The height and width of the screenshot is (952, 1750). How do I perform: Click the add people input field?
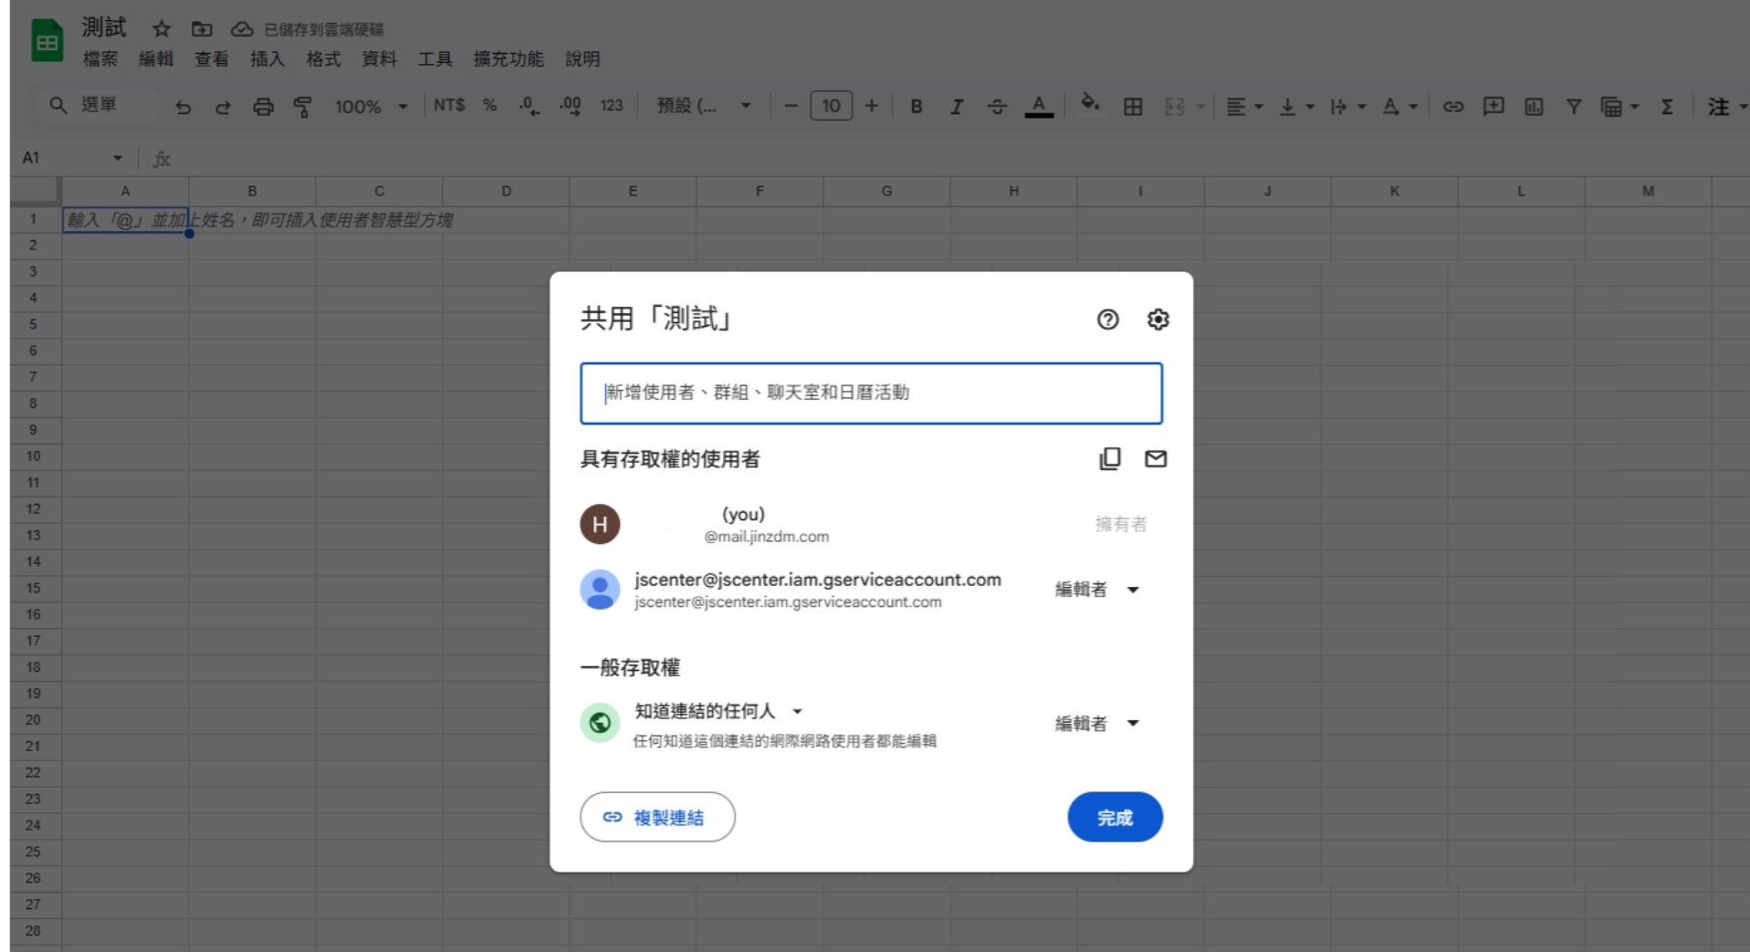point(871,393)
